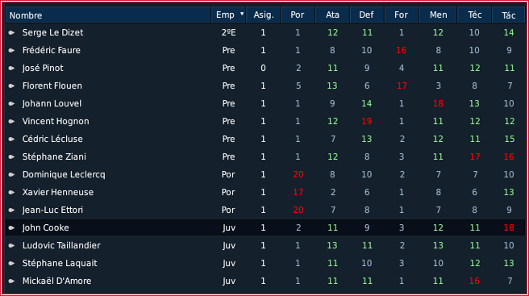Sort by Tác tactics column header
Viewport: 529px width, 296px height.
click(508, 15)
